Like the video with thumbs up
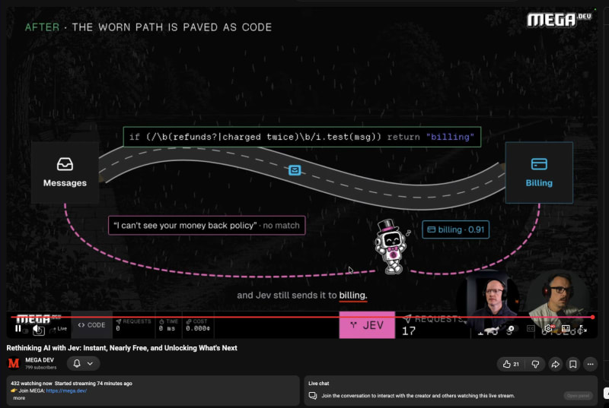The image size is (609, 408). tap(511, 364)
